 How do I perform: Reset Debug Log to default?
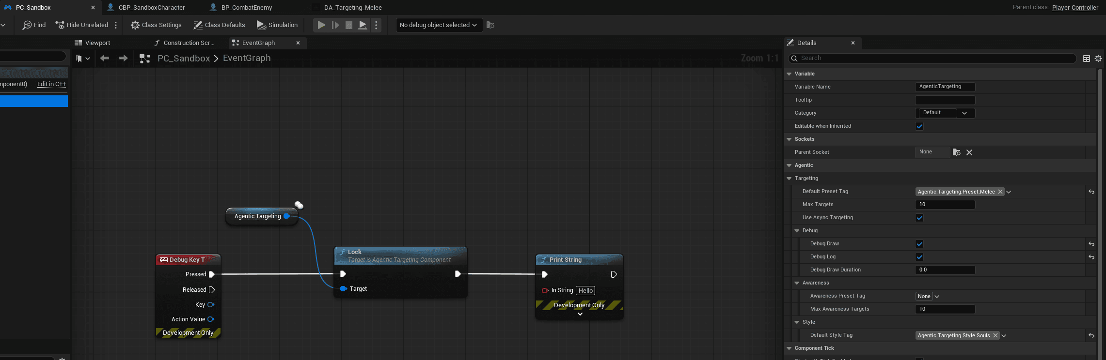(x=1091, y=257)
